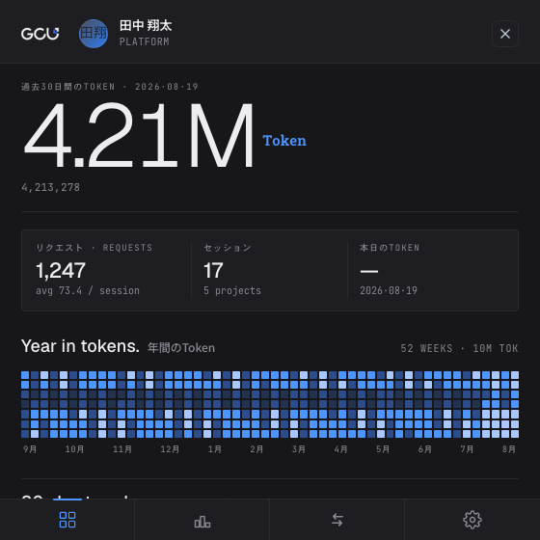This screenshot has height=540, width=540.
Task: Click the 3月 month label
Action: (x=299, y=449)
